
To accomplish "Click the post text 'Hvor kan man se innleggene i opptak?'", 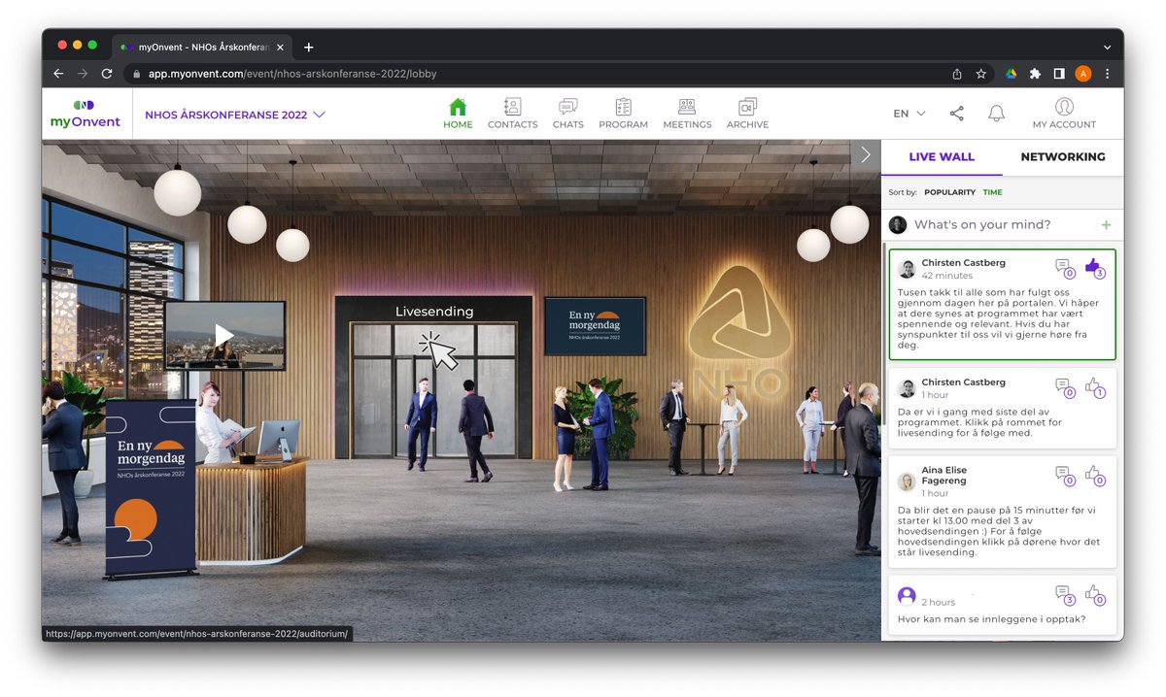I will pos(991,619).
